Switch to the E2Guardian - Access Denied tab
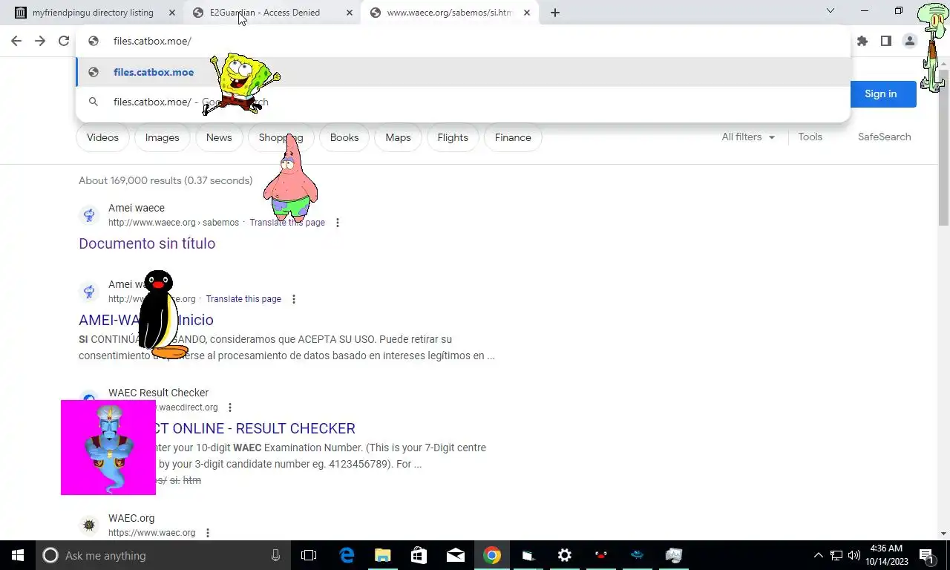The height and width of the screenshot is (570, 950). (x=272, y=13)
